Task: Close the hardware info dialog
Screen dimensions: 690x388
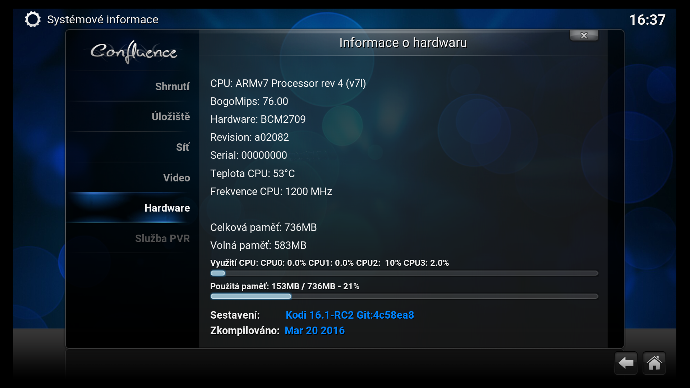Action: click(584, 36)
